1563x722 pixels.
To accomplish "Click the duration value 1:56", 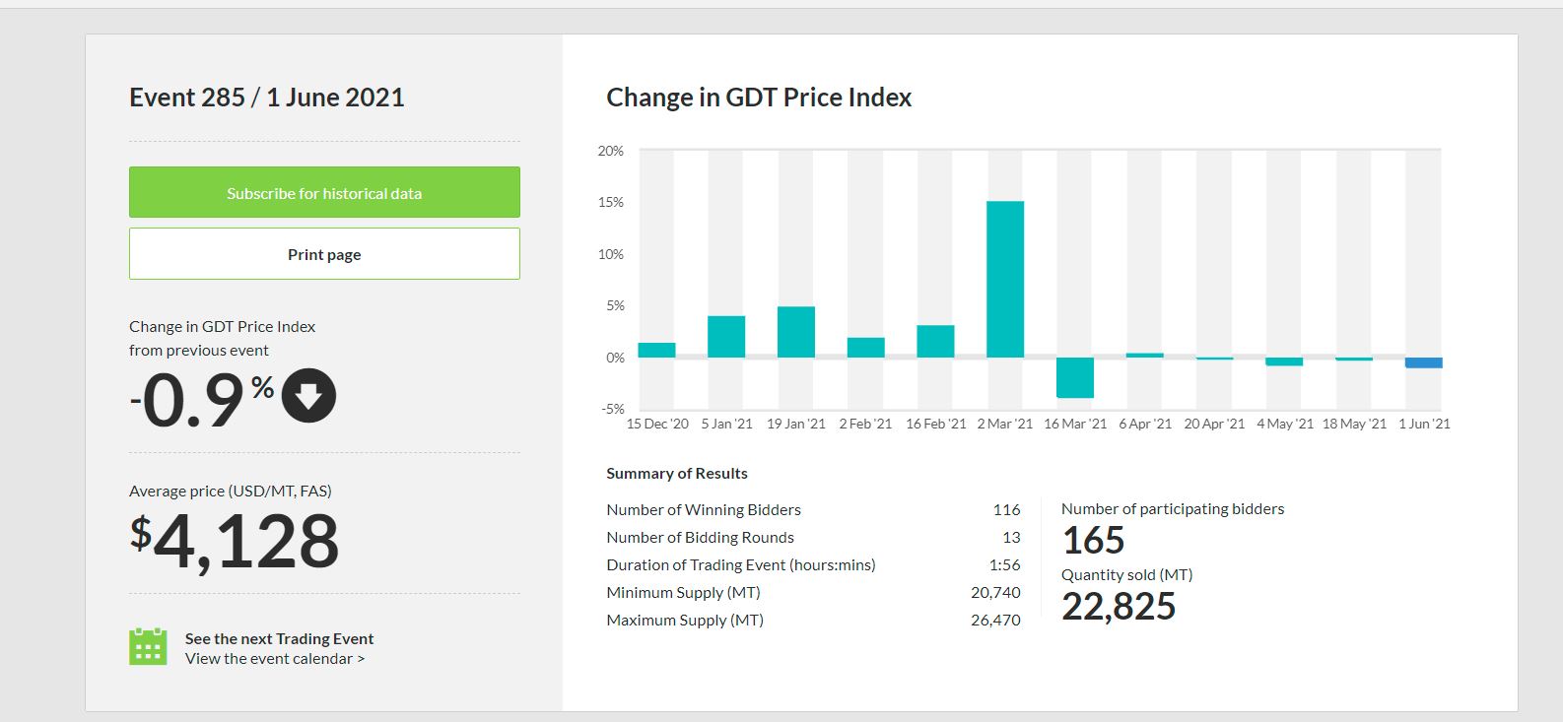I will coord(1005,564).
